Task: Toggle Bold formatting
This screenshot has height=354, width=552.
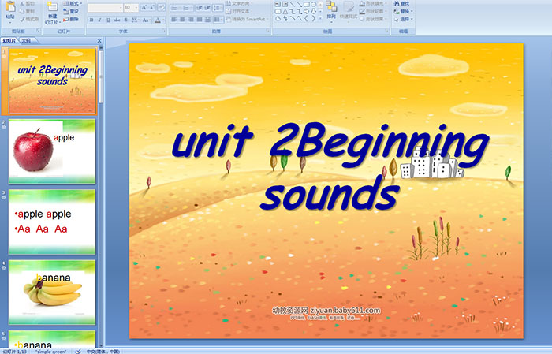Action: tap(91, 20)
